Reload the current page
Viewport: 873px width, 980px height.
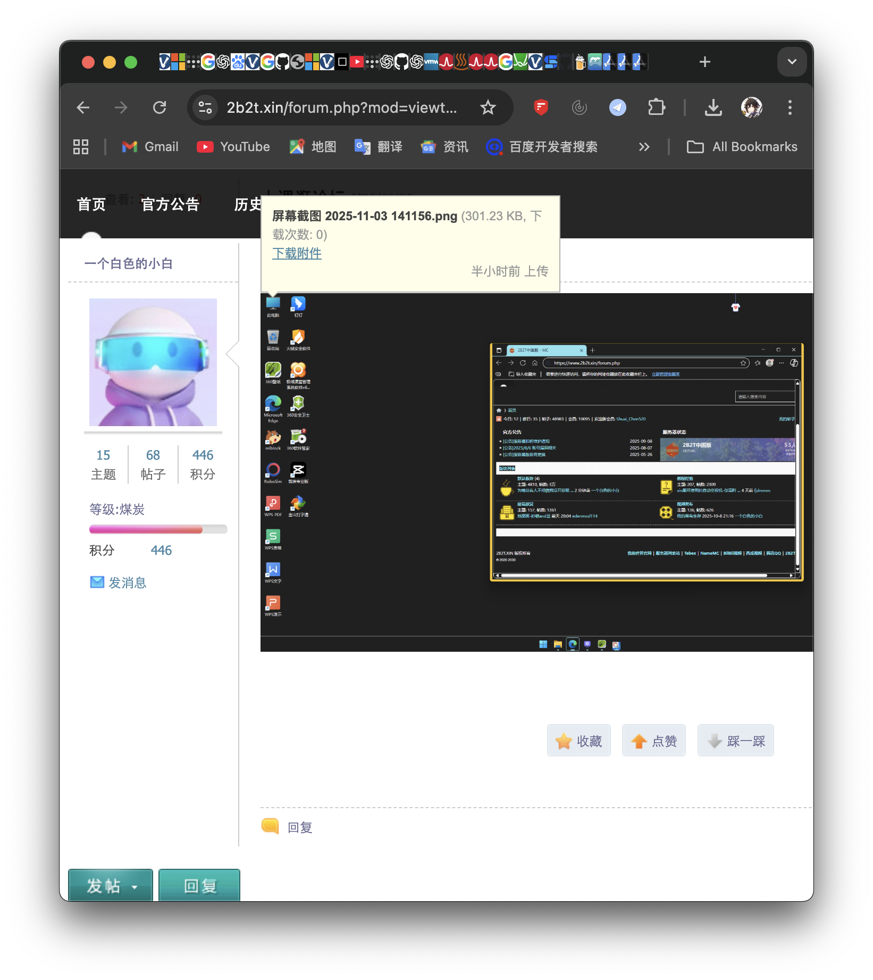160,108
